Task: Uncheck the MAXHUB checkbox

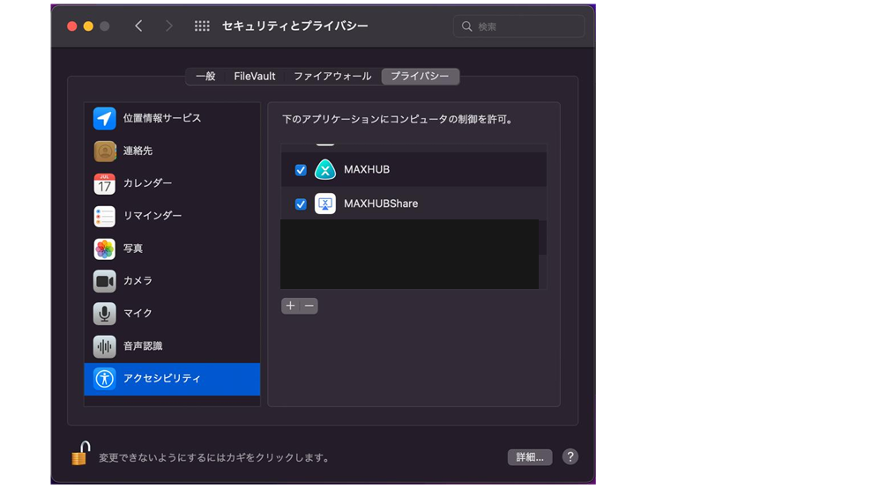Action: (301, 170)
